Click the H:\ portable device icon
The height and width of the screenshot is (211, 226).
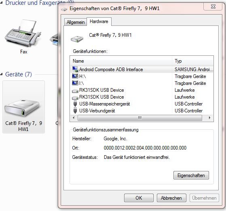pyautogui.click(x=75, y=76)
